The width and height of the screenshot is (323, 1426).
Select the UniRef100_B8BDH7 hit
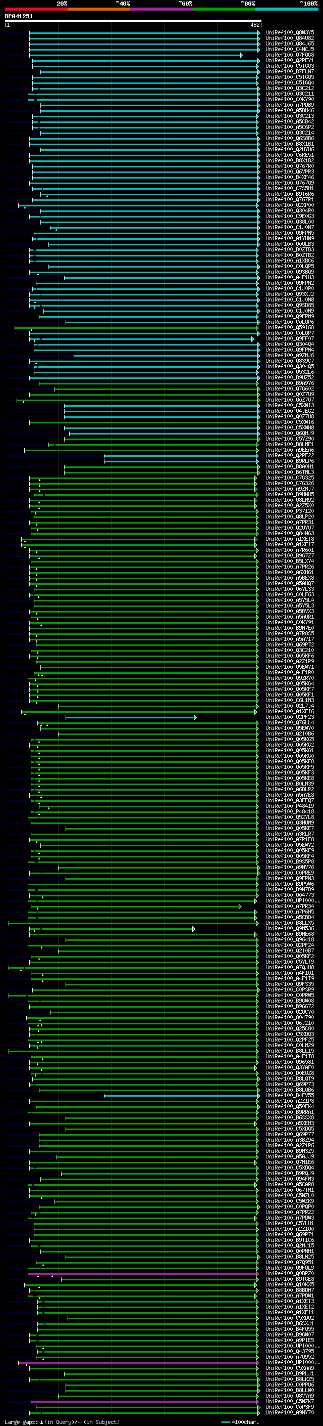pyautogui.click(x=290, y=1290)
